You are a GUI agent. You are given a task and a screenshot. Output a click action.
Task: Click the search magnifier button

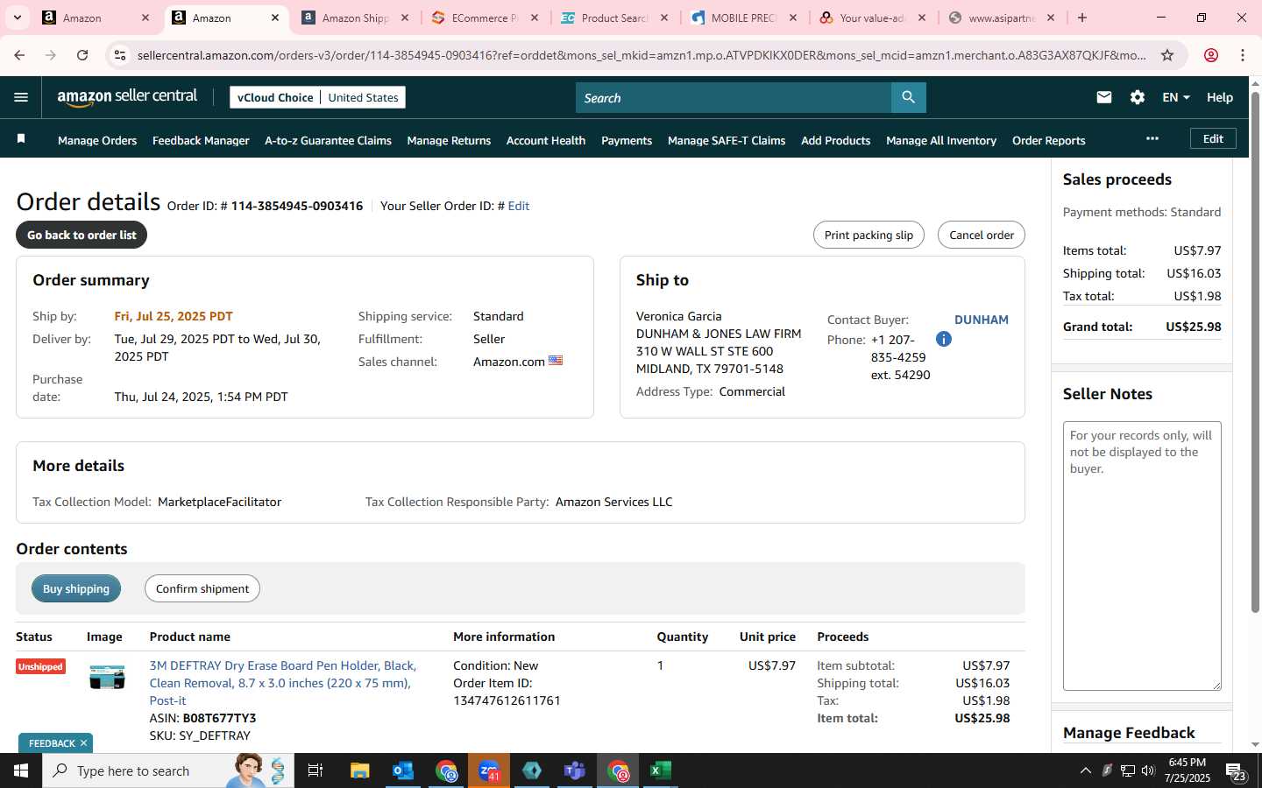[x=908, y=97]
